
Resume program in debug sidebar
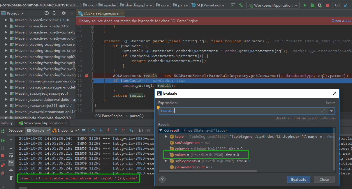3,140
